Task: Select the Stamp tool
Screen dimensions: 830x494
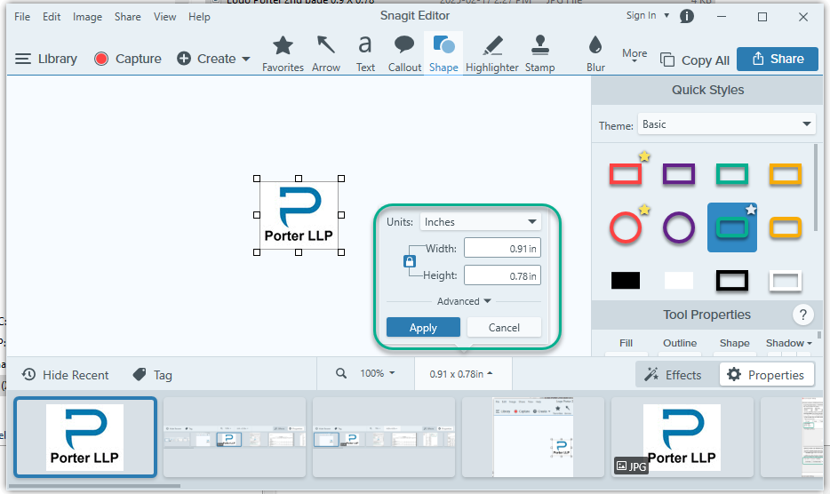Action: 539,53
